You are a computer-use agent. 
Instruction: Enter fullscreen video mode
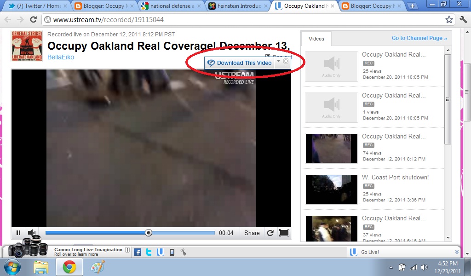pos(284,233)
